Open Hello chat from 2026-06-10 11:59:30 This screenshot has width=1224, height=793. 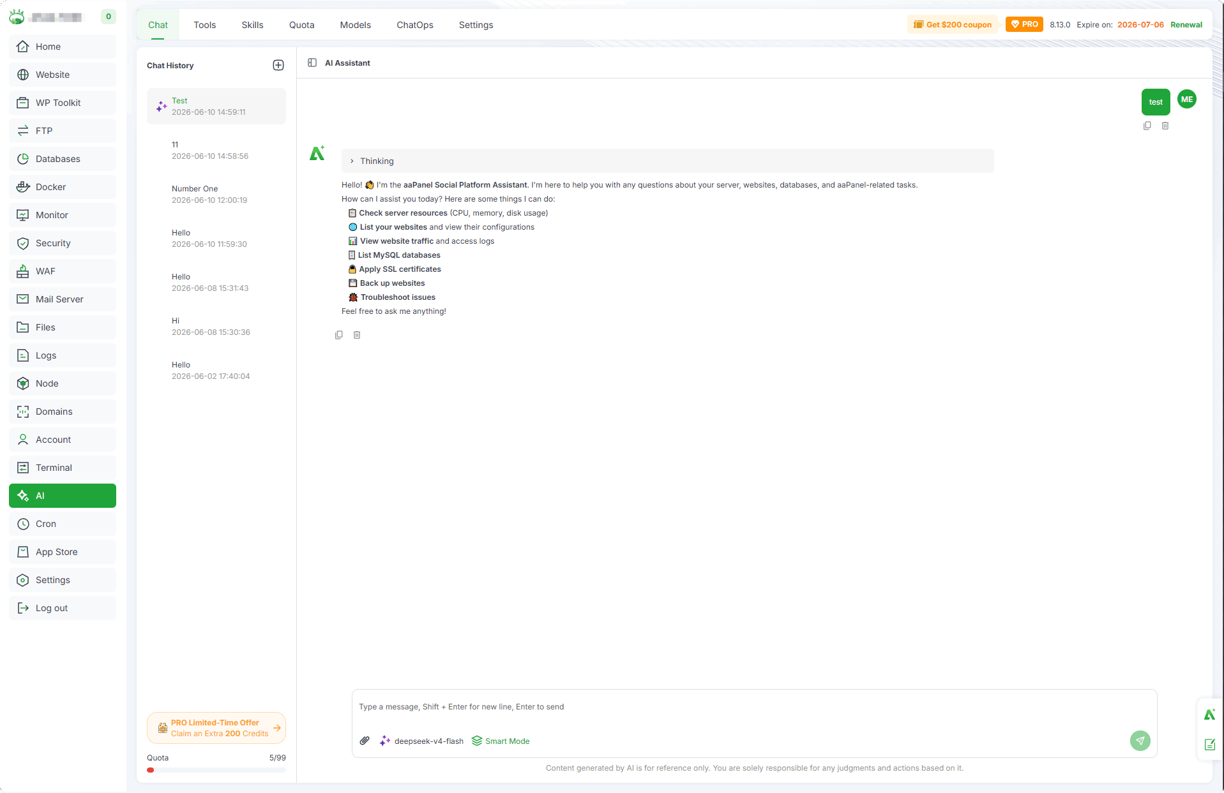click(216, 238)
